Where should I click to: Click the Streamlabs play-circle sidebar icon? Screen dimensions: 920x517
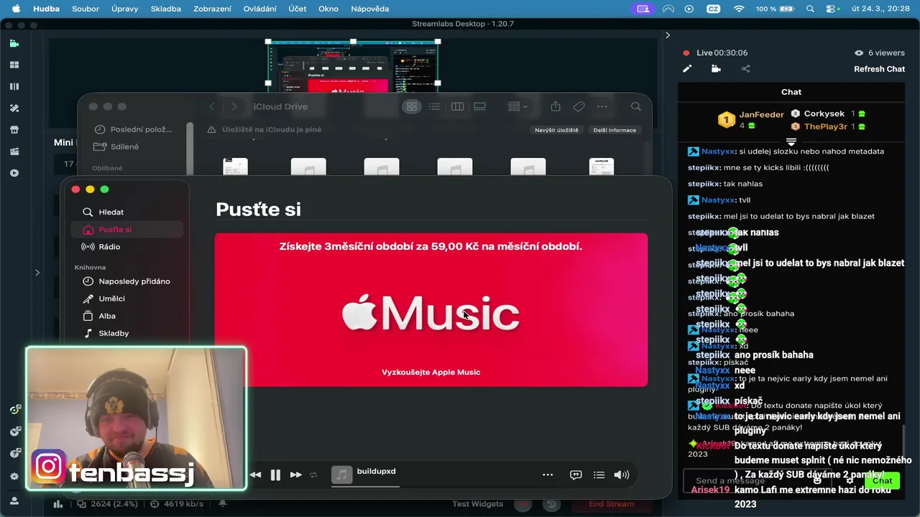(14, 173)
